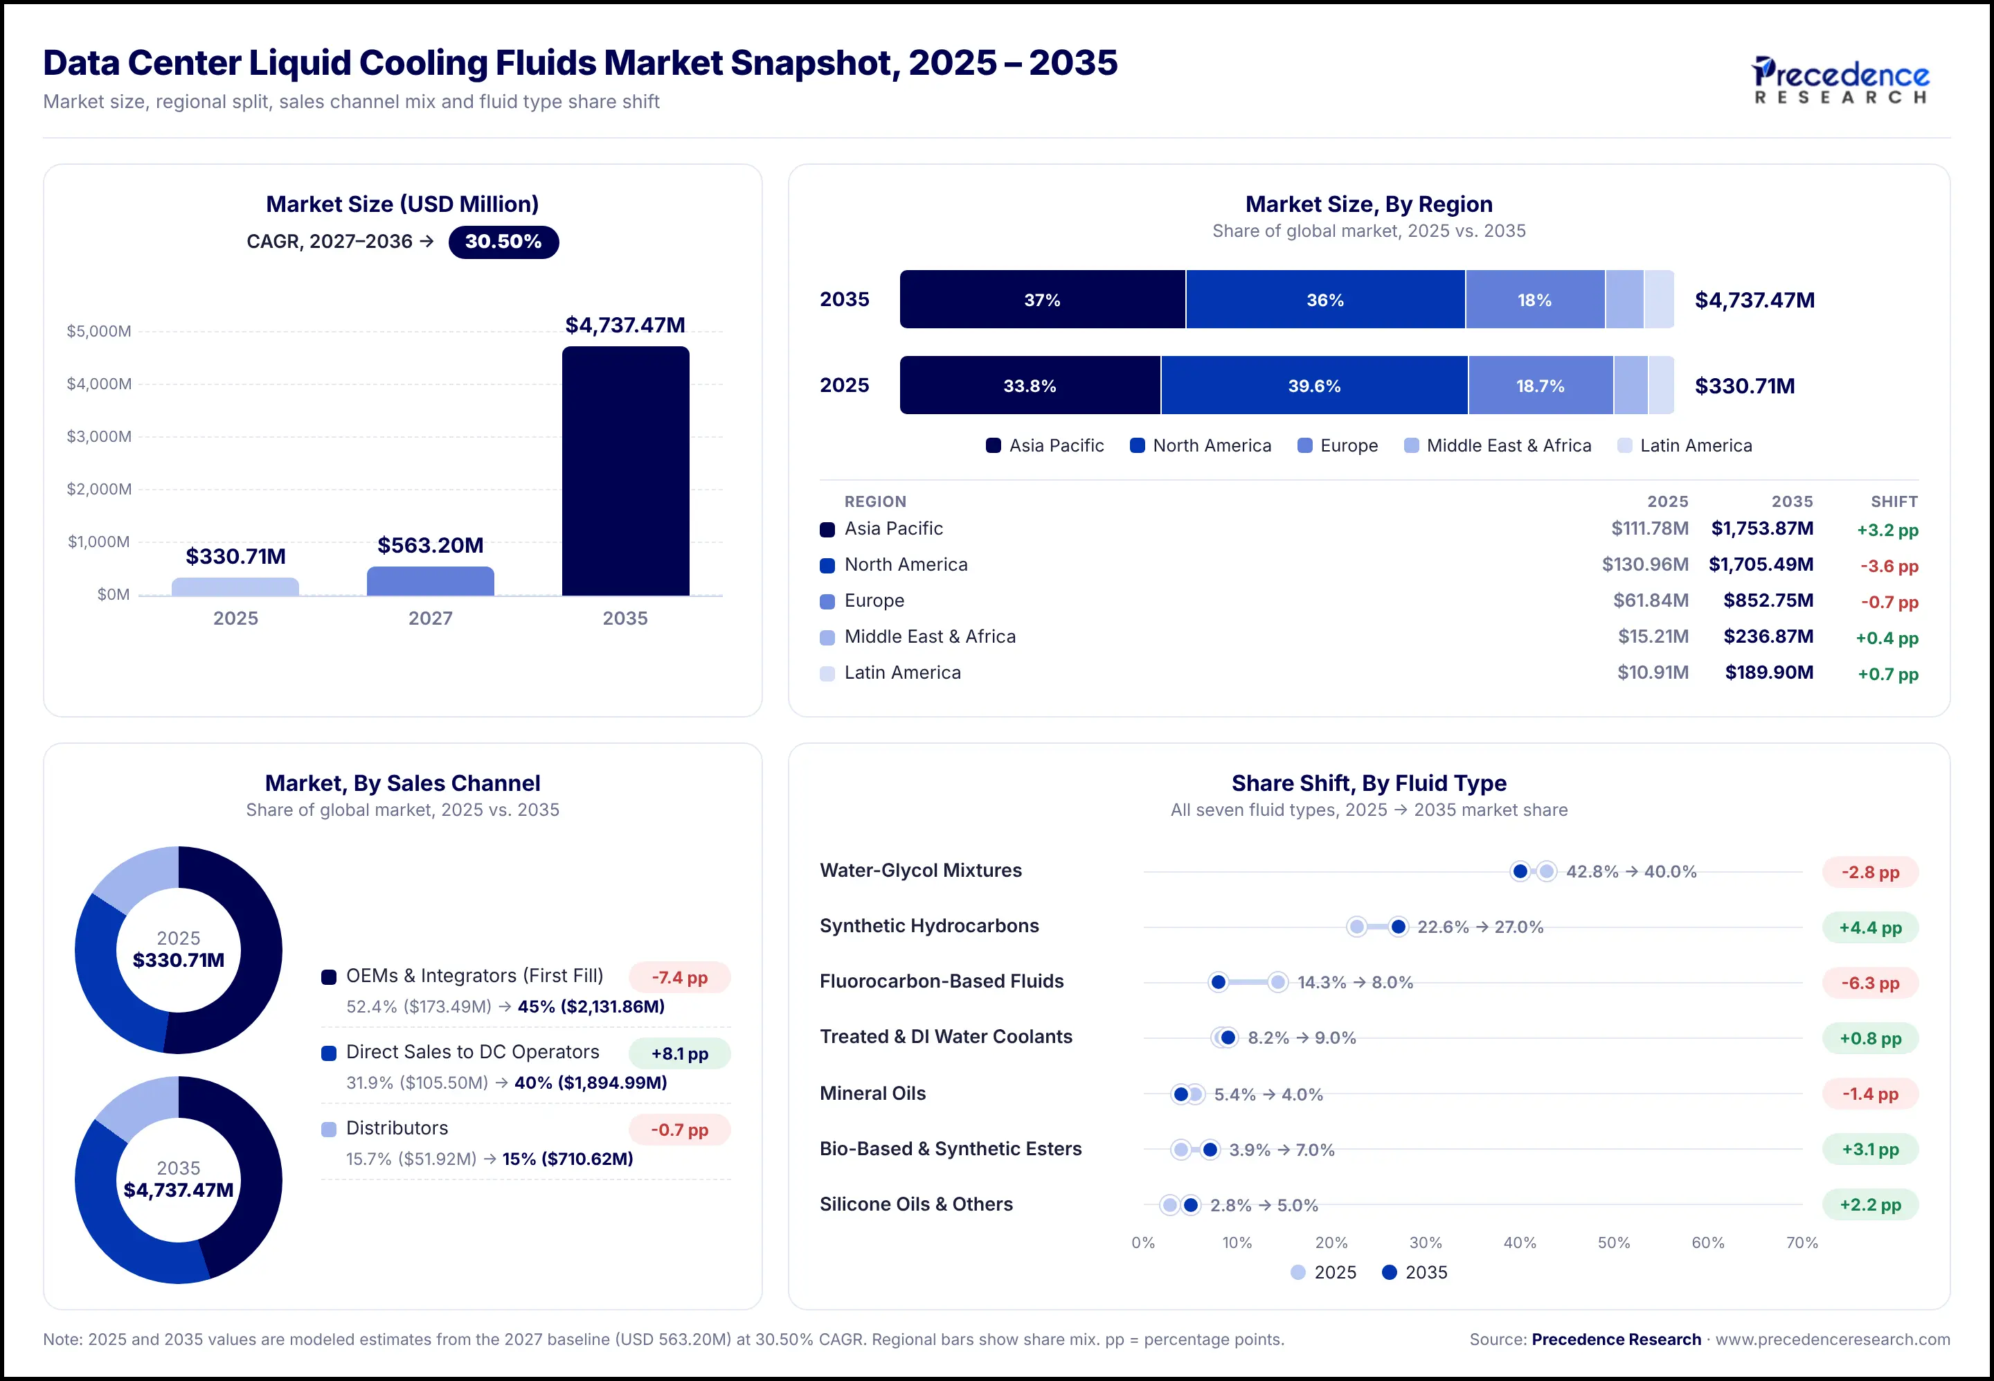Click Latin America shift +0.7 pp
Image resolution: width=1994 pixels, height=1381 pixels.
[1887, 674]
